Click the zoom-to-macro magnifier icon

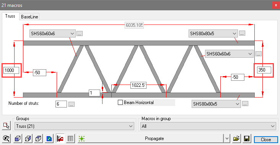[6, 138]
